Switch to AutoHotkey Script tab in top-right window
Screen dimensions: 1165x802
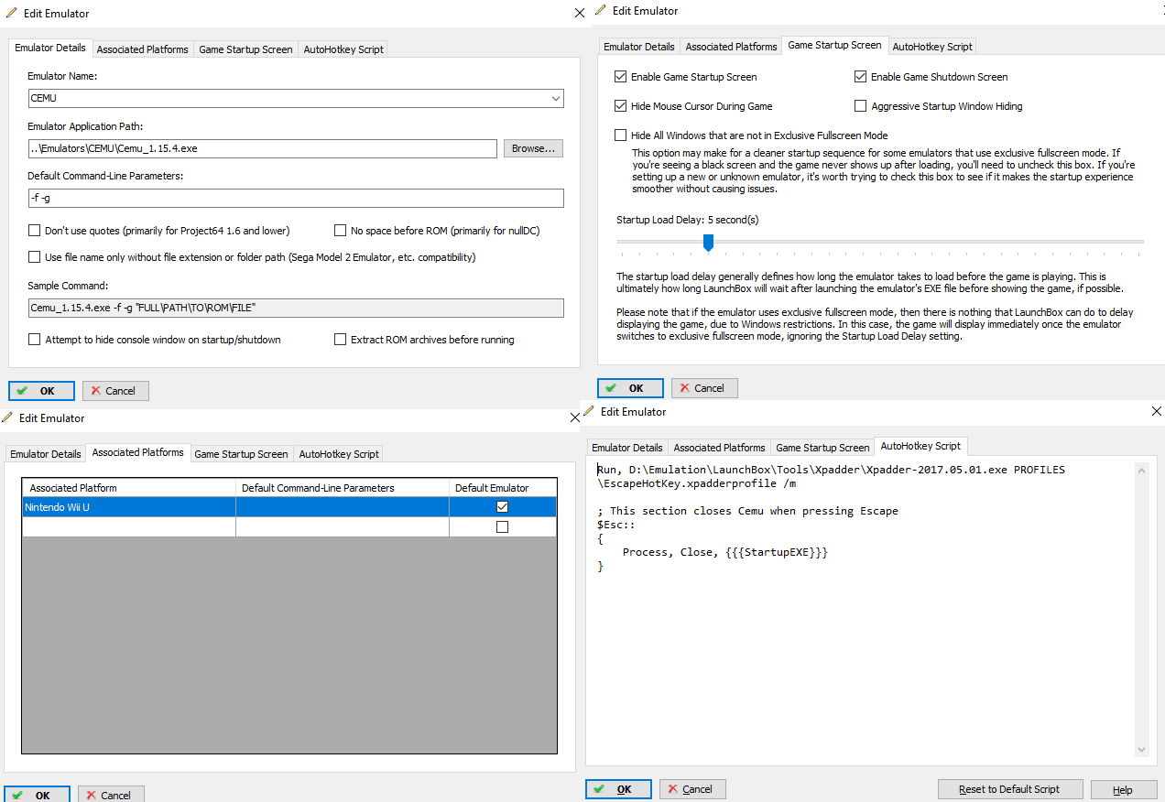[x=932, y=47]
